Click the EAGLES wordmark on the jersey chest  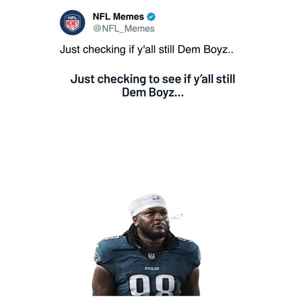(x=152, y=268)
